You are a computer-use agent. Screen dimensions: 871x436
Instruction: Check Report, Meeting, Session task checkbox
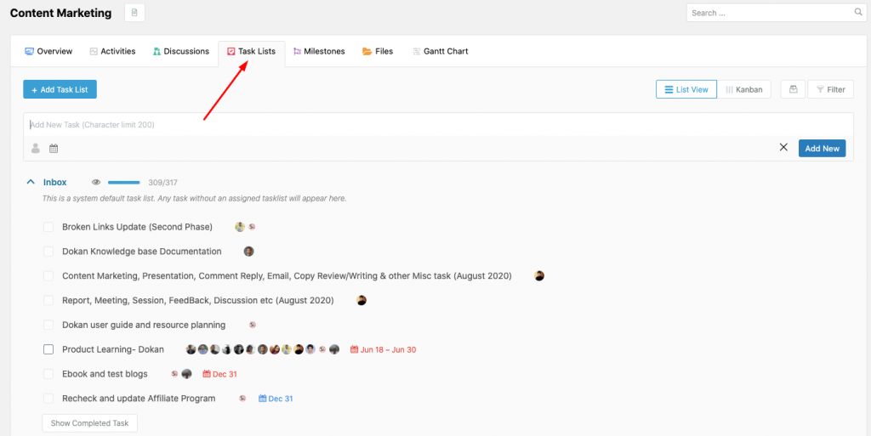pos(48,300)
